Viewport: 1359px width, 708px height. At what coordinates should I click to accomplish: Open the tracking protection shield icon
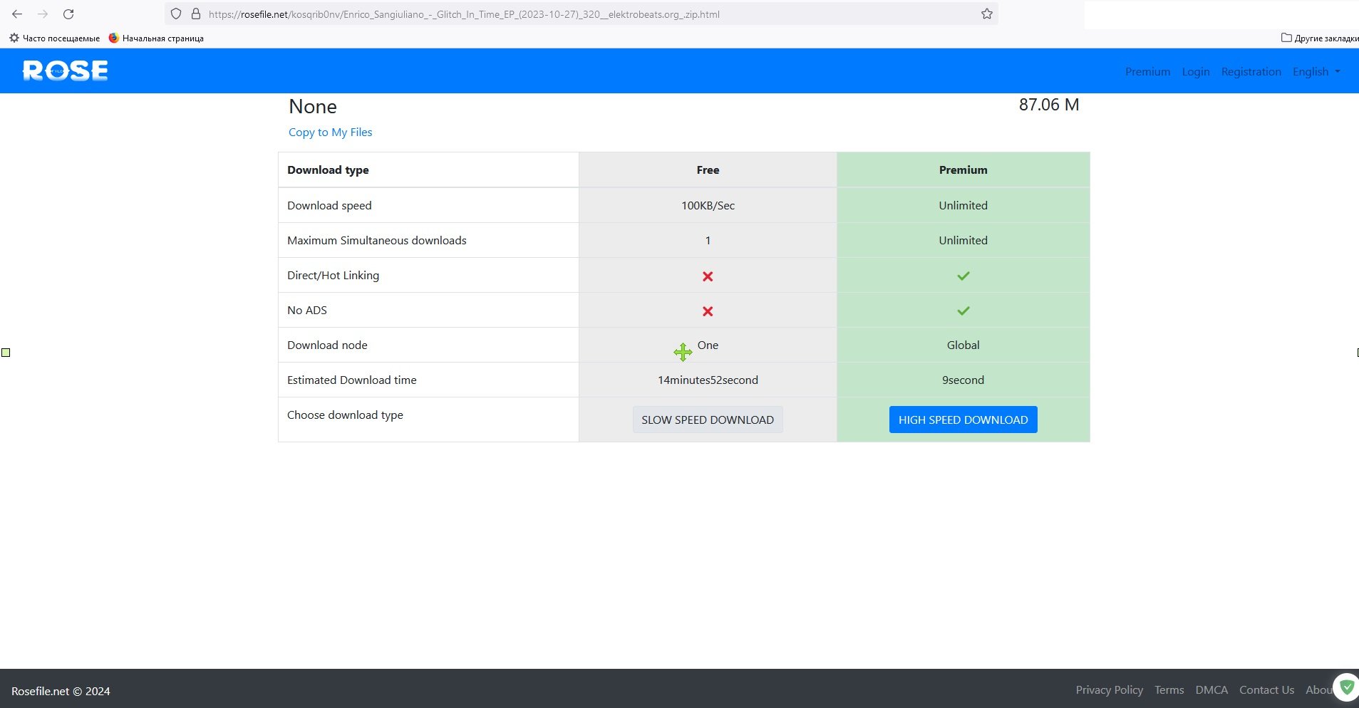point(175,14)
